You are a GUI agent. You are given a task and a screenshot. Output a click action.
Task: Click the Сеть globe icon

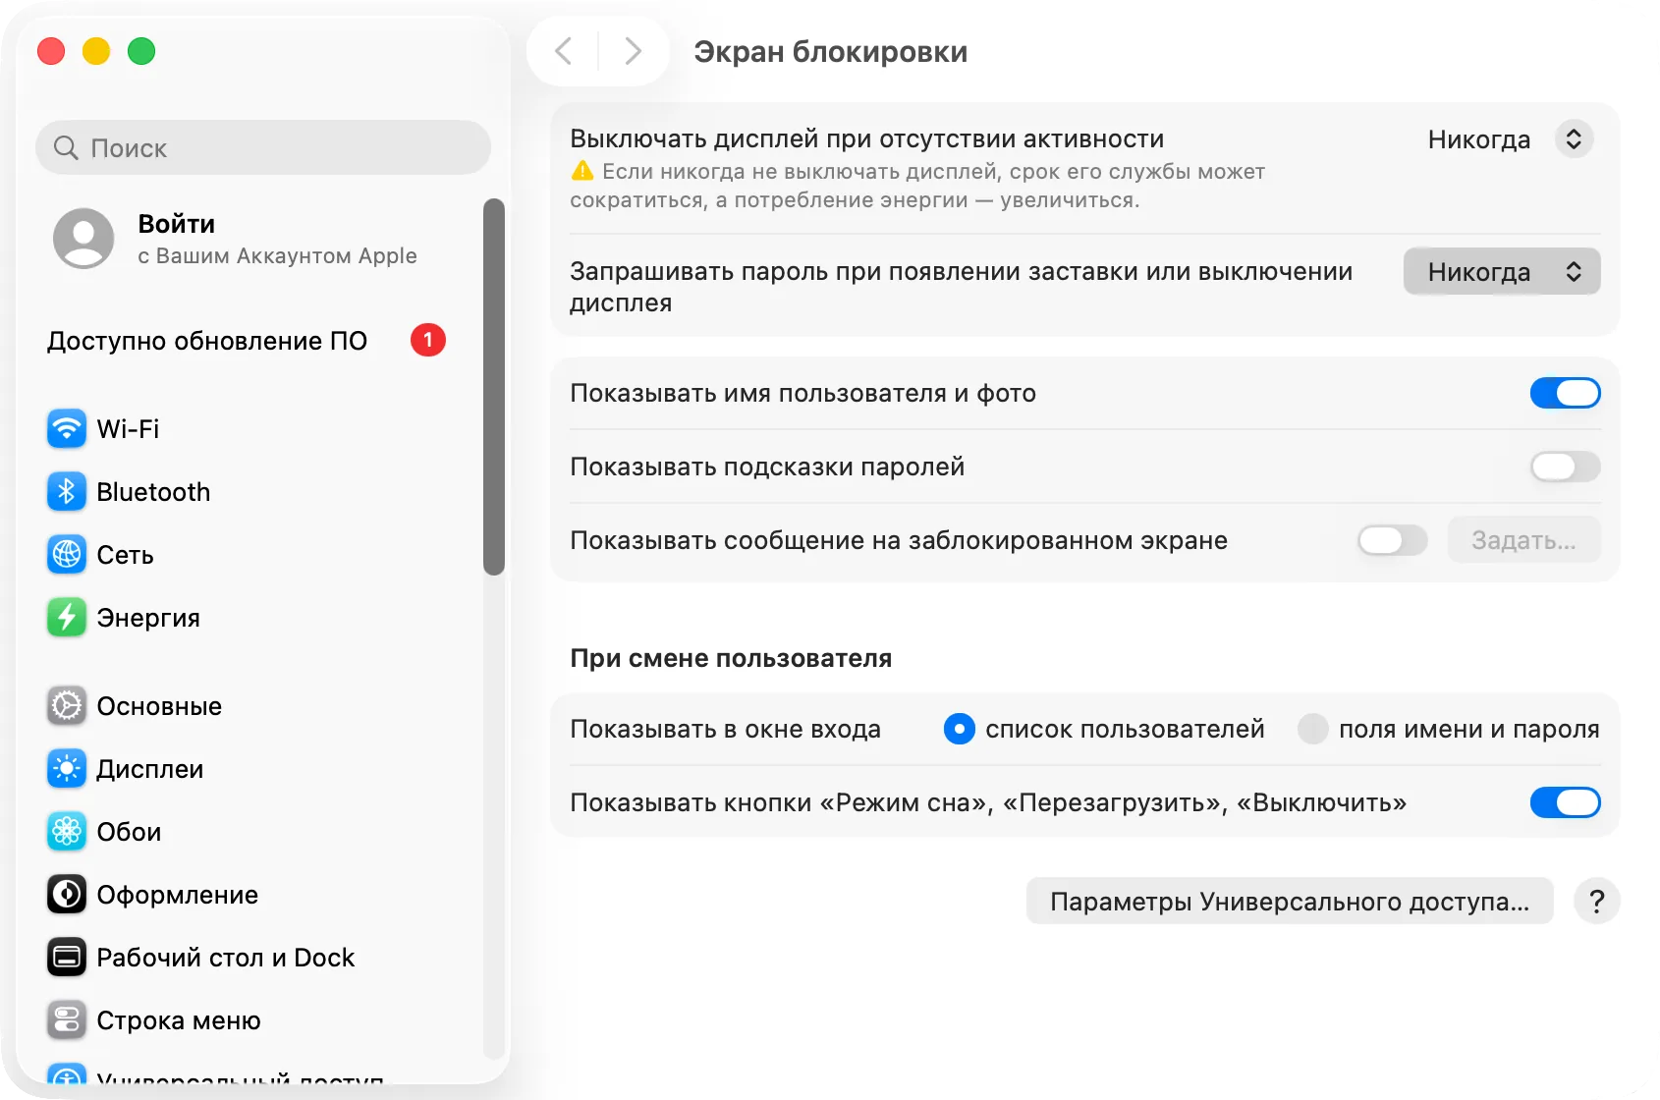pyautogui.click(x=67, y=555)
